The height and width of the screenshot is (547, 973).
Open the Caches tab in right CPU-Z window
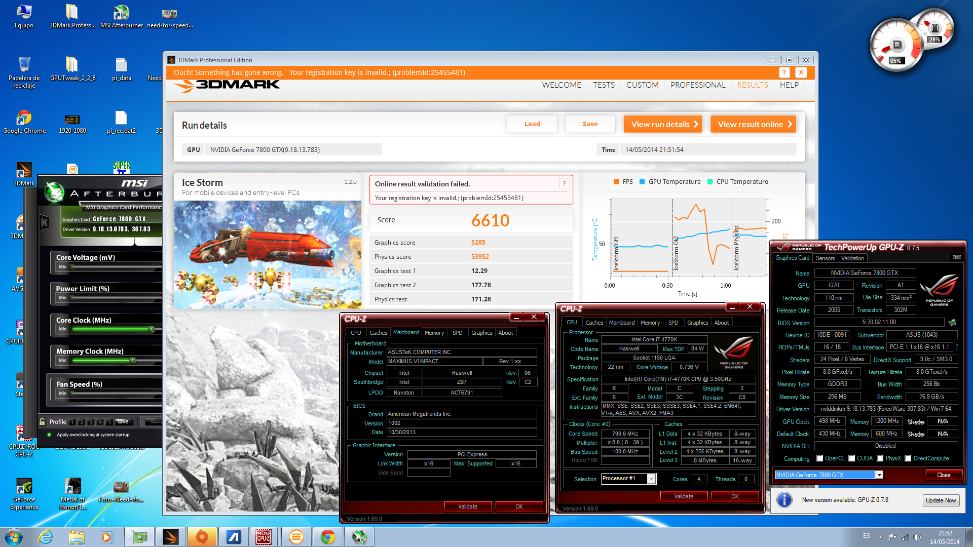tap(594, 323)
